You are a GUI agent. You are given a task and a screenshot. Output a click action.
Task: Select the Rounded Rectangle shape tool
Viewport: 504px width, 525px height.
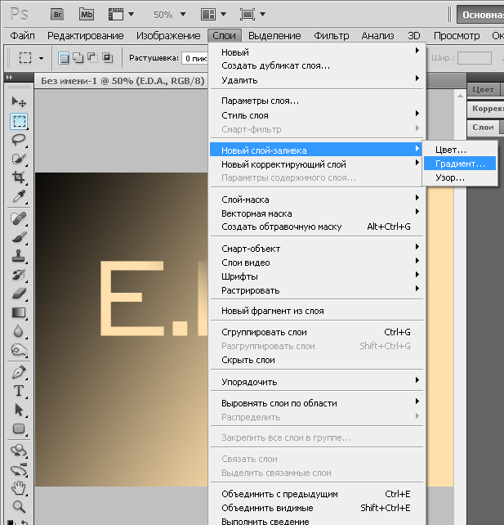click(x=19, y=429)
